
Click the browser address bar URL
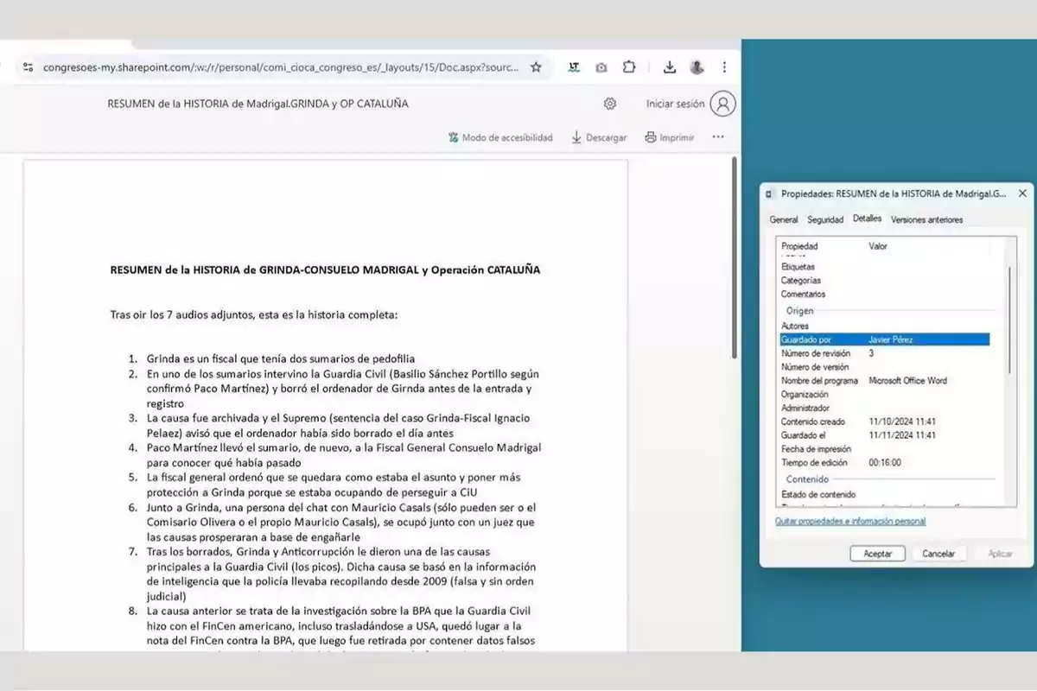pyautogui.click(x=281, y=67)
